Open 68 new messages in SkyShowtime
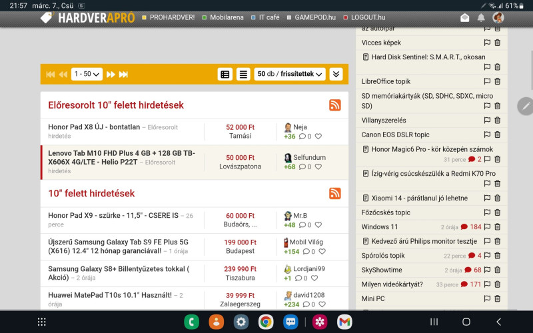 pyautogui.click(x=473, y=270)
